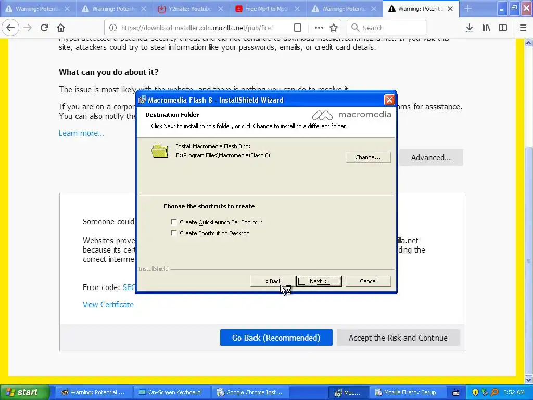This screenshot has width=533, height=400.
Task: Open the Learn more... link
Action: (81, 133)
